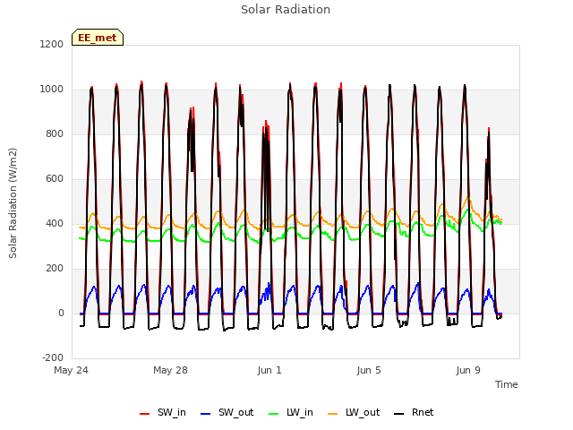Click the red SW_in legend swatch
The width and height of the screenshot is (573, 430).
click(x=145, y=414)
